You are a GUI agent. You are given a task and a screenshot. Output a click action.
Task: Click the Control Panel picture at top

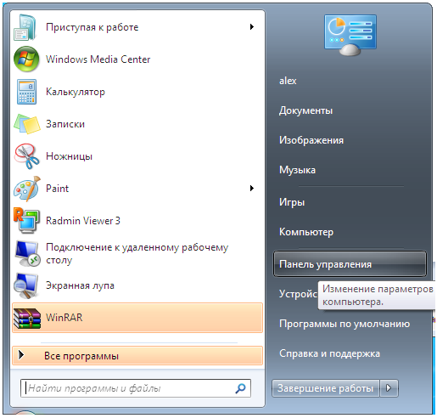point(350,35)
